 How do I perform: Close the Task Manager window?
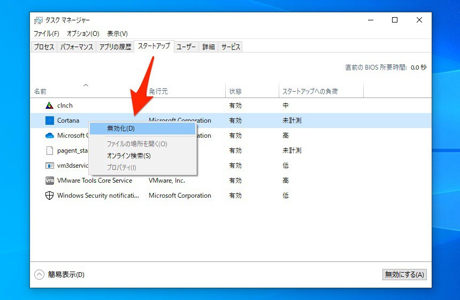pyautogui.click(x=419, y=20)
